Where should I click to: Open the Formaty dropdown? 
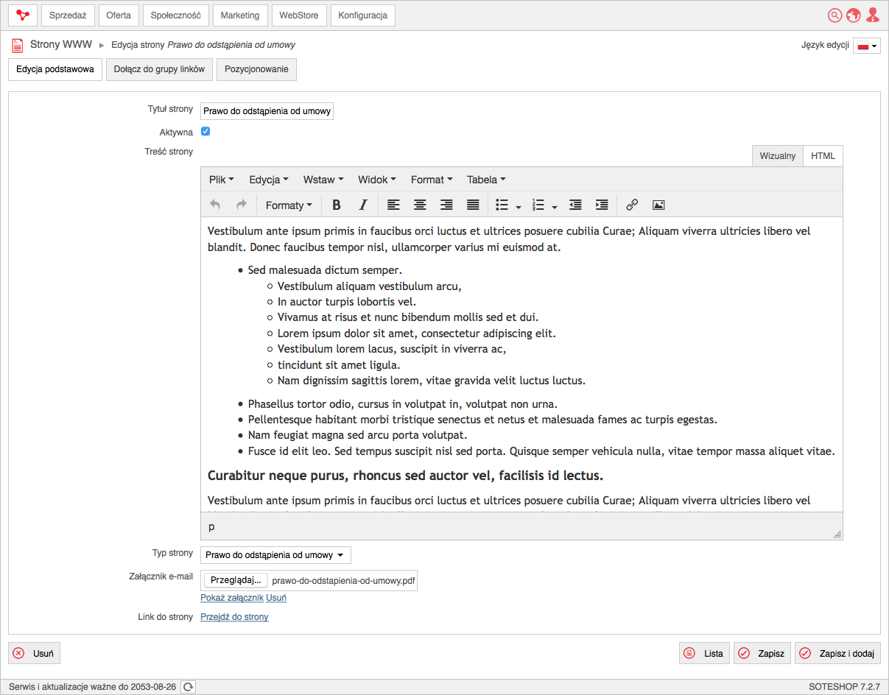pos(289,205)
